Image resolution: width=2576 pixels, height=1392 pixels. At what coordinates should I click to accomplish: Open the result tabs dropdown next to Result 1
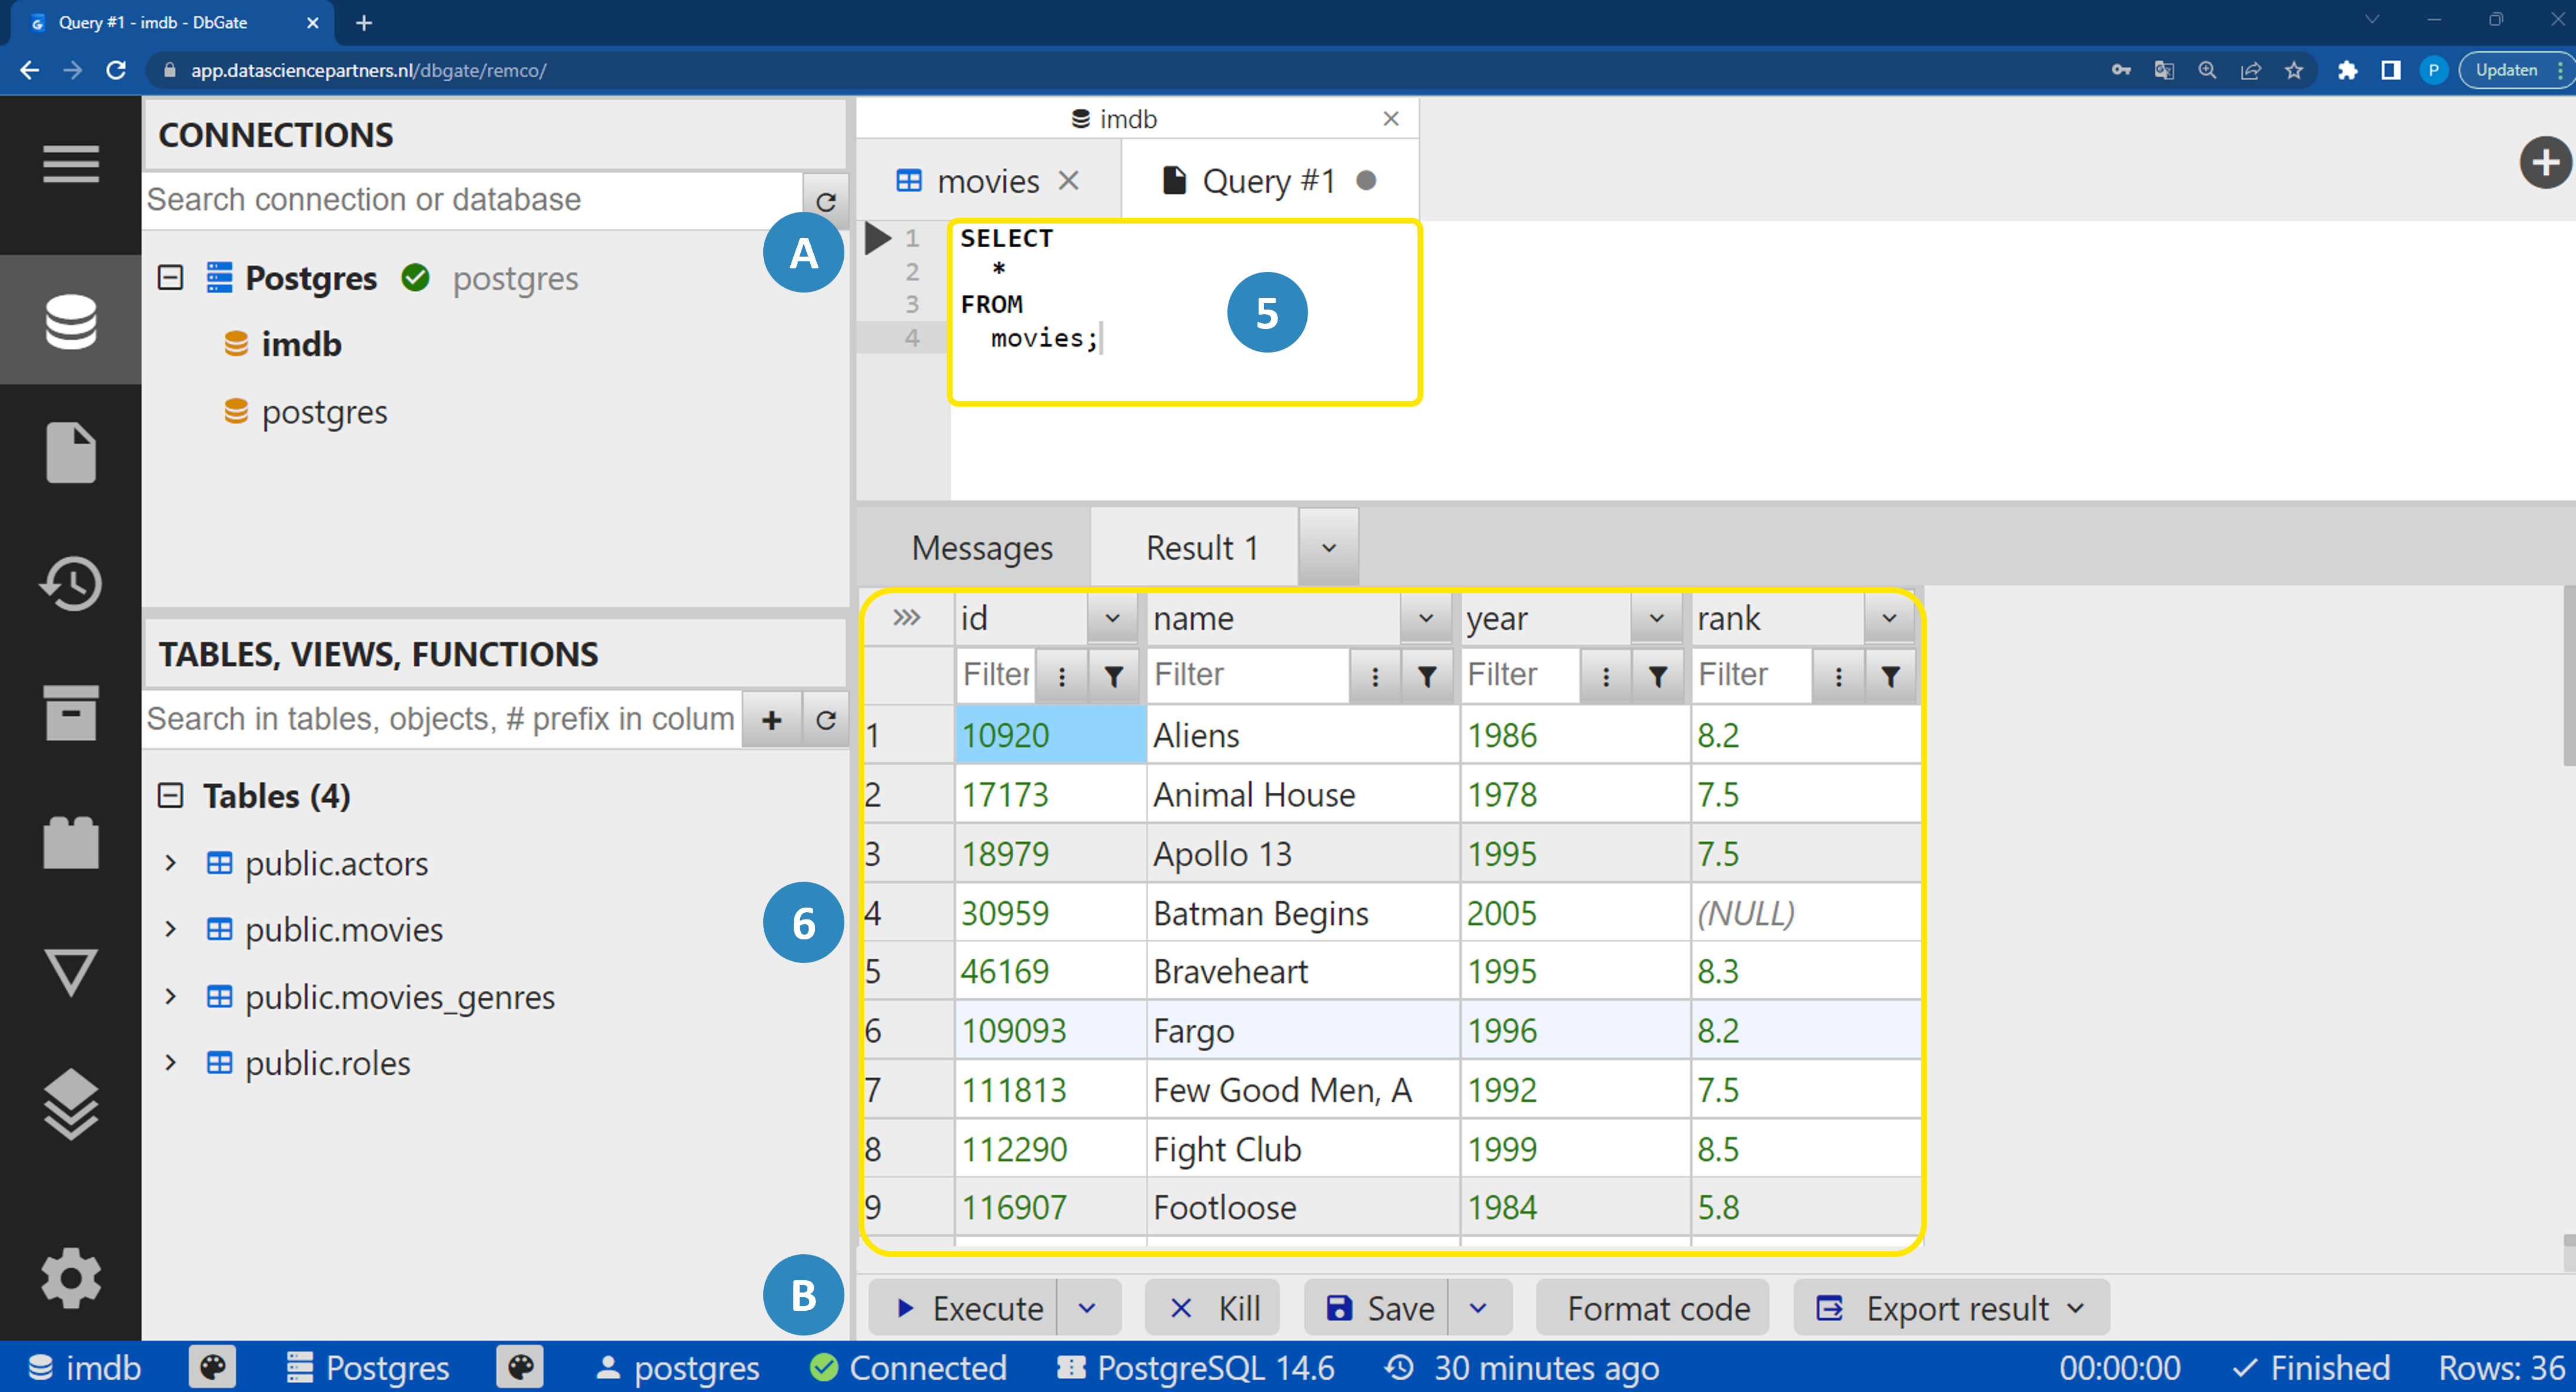[1328, 547]
